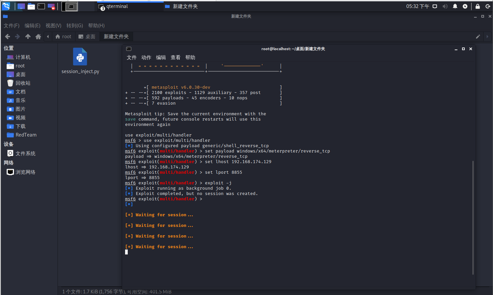Maximize the terminal window
Screen dimensions: 493x295
click(463, 49)
